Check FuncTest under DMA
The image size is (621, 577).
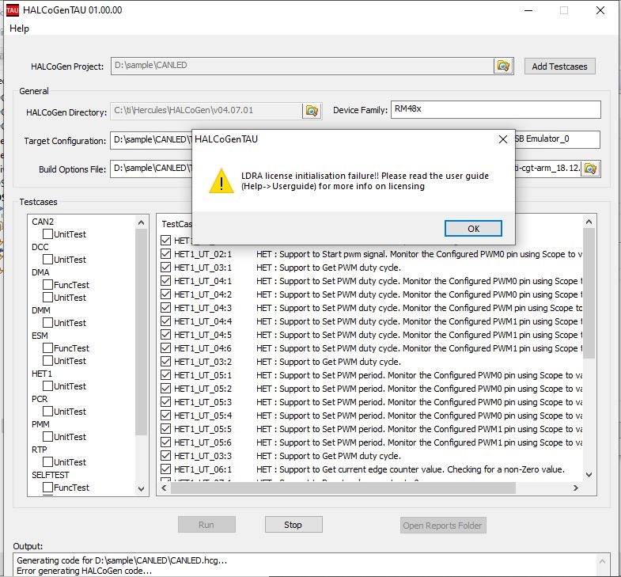[47, 284]
